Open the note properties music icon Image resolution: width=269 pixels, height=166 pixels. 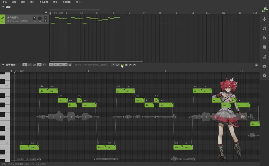click(x=265, y=29)
